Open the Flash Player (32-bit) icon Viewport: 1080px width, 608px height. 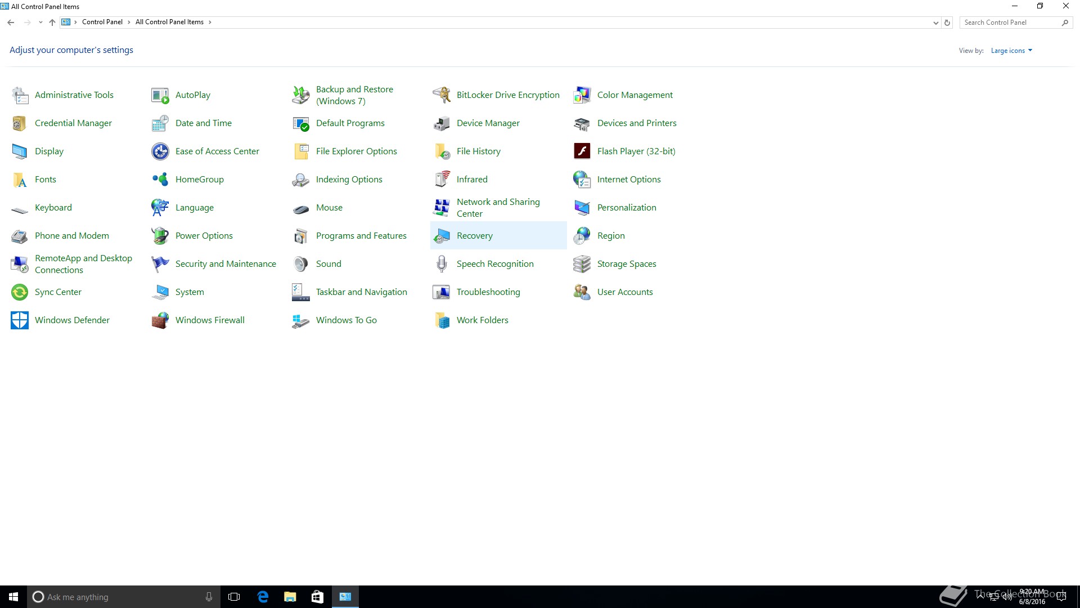582,151
